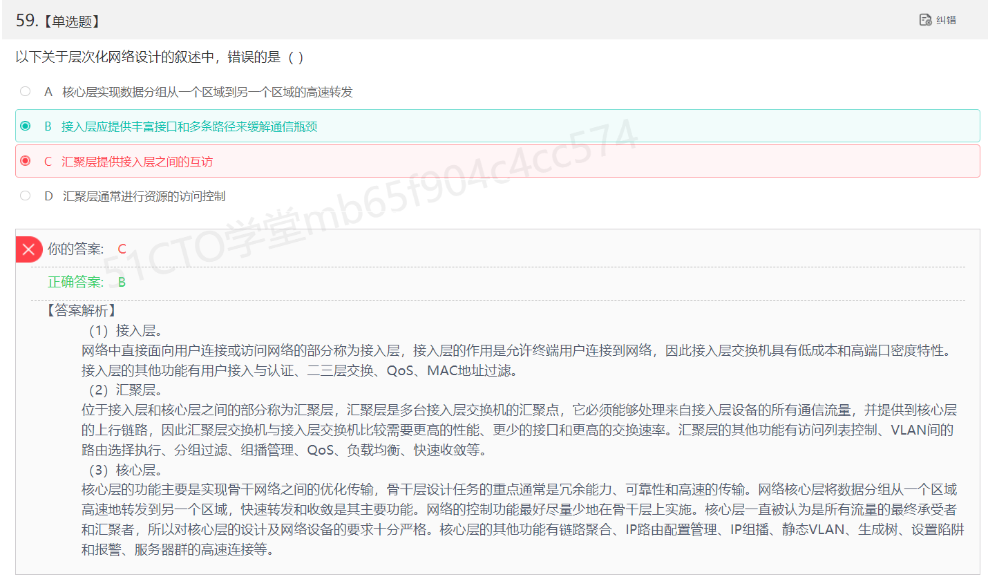Click the red wrong-answer X icon
Viewport: 988px width, 579px height.
(x=28, y=249)
